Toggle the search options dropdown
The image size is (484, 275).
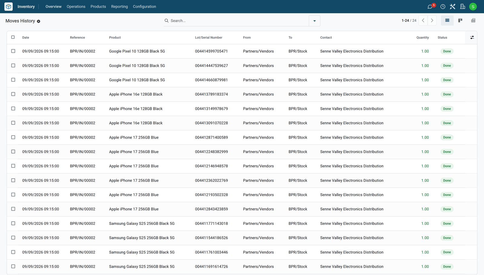pyautogui.click(x=315, y=21)
